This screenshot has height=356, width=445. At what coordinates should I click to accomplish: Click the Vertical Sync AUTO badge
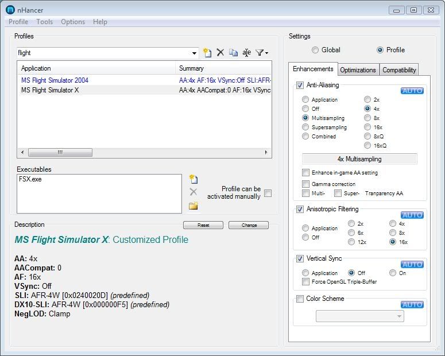click(412, 264)
